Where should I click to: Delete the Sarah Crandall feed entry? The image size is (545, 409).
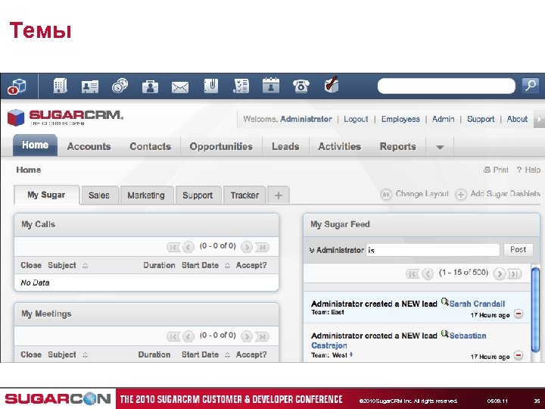(519, 314)
